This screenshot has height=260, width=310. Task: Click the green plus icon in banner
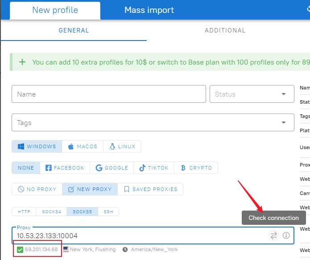pyautogui.click(x=22, y=62)
